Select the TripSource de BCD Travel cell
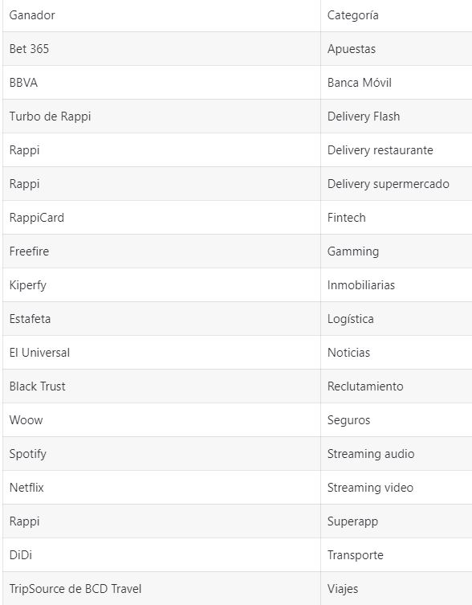This screenshot has height=605, width=472. 161,588
